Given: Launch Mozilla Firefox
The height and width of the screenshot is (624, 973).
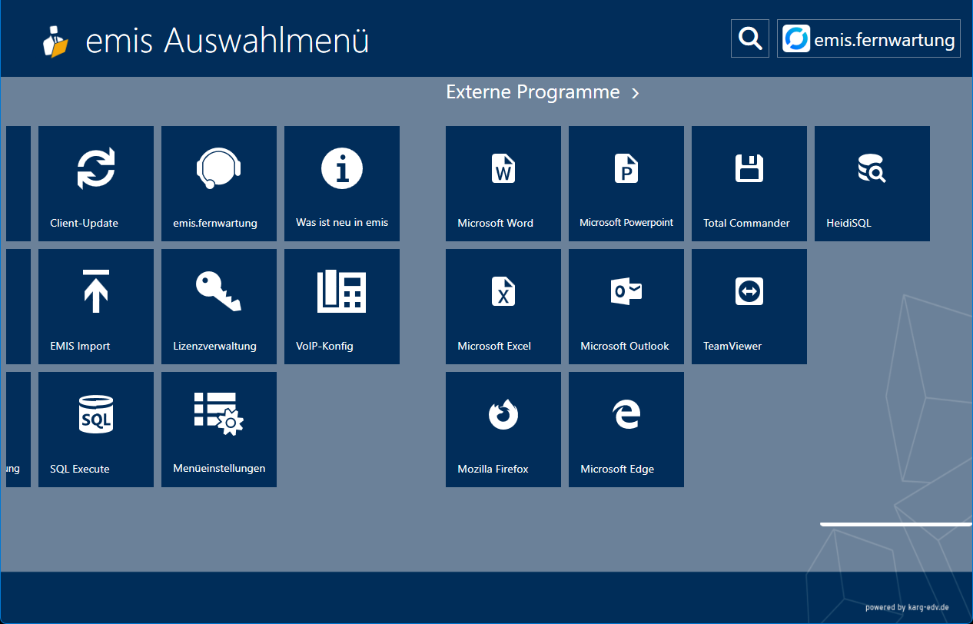Looking at the screenshot, I should point(503,430).
